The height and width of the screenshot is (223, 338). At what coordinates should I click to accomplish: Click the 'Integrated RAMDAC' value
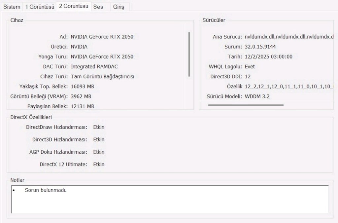click(x=94, y=66)
